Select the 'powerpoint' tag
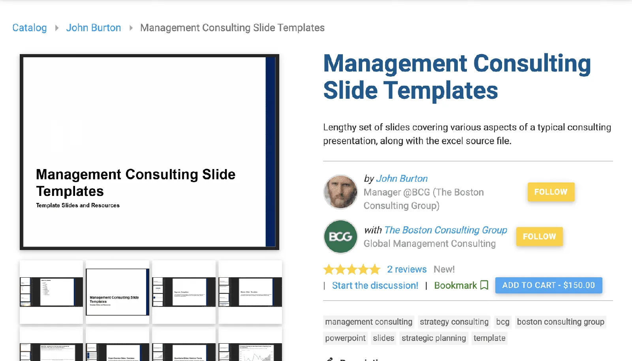The width and height of the screenshot is (632, 361). [x=345, y=338]
